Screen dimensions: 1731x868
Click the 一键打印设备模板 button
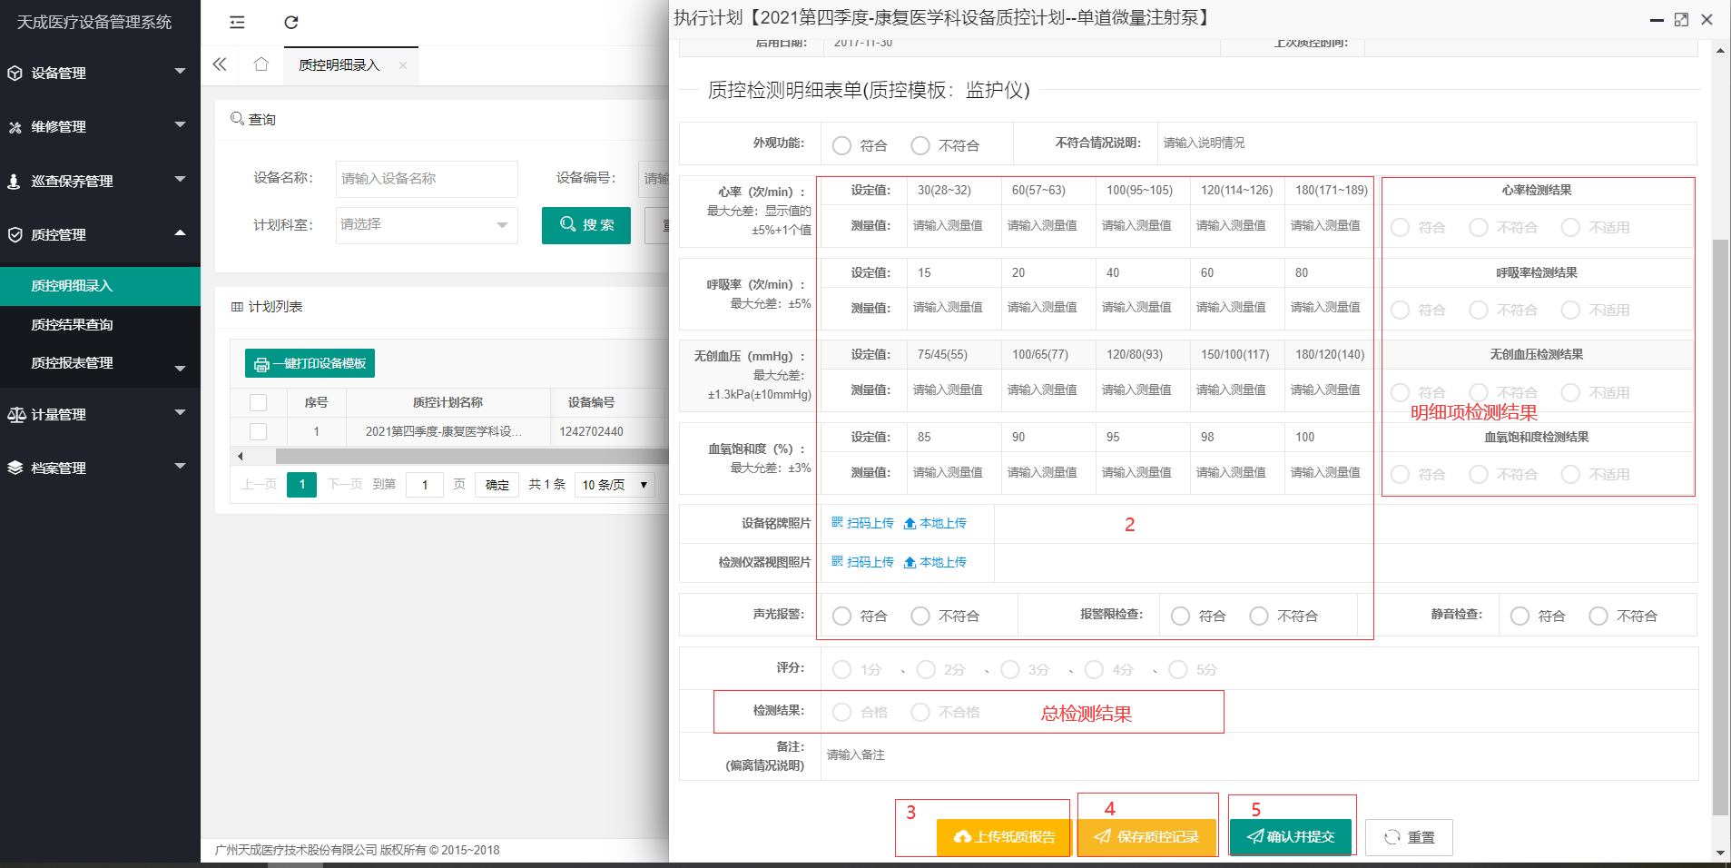click(x=310, y=363)
